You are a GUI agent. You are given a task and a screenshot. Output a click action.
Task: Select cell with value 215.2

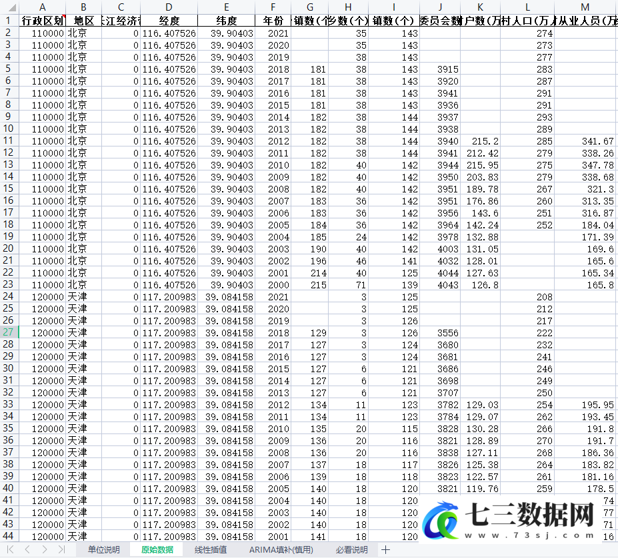(x=480, y=141)
